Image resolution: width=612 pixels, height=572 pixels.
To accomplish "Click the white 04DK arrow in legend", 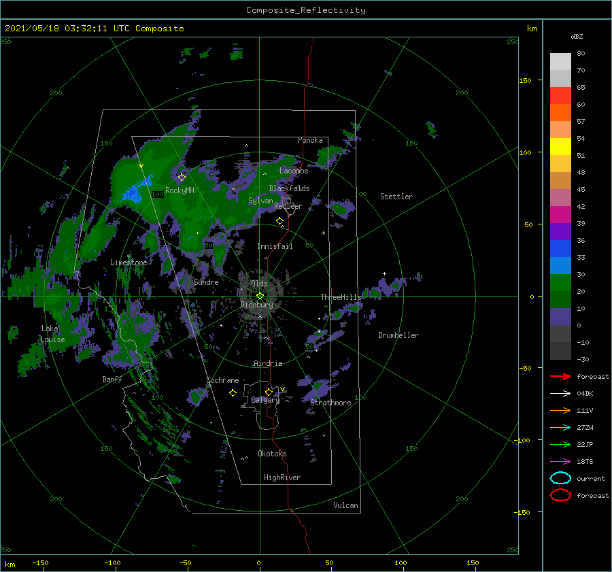I will click(560, 393).
